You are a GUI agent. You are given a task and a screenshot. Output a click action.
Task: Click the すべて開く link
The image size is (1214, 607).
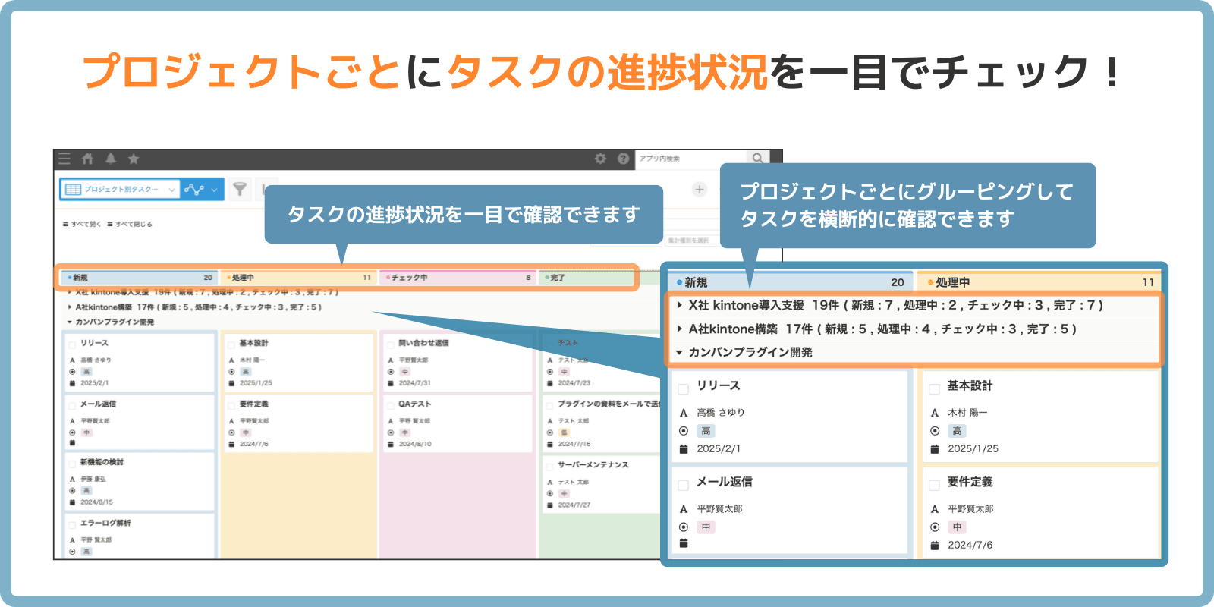[x=82, y=225]
